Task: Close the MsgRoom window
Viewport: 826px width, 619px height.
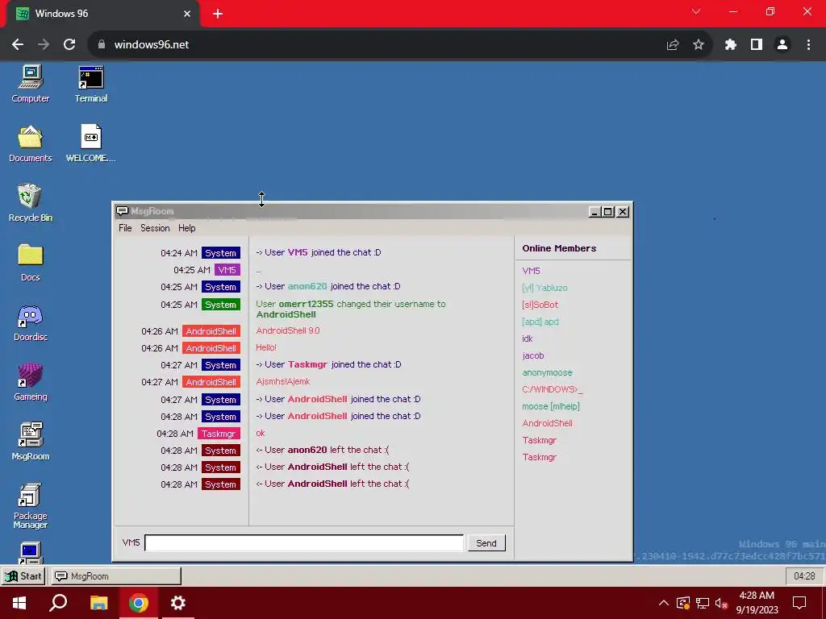Action: coord(623,212)
